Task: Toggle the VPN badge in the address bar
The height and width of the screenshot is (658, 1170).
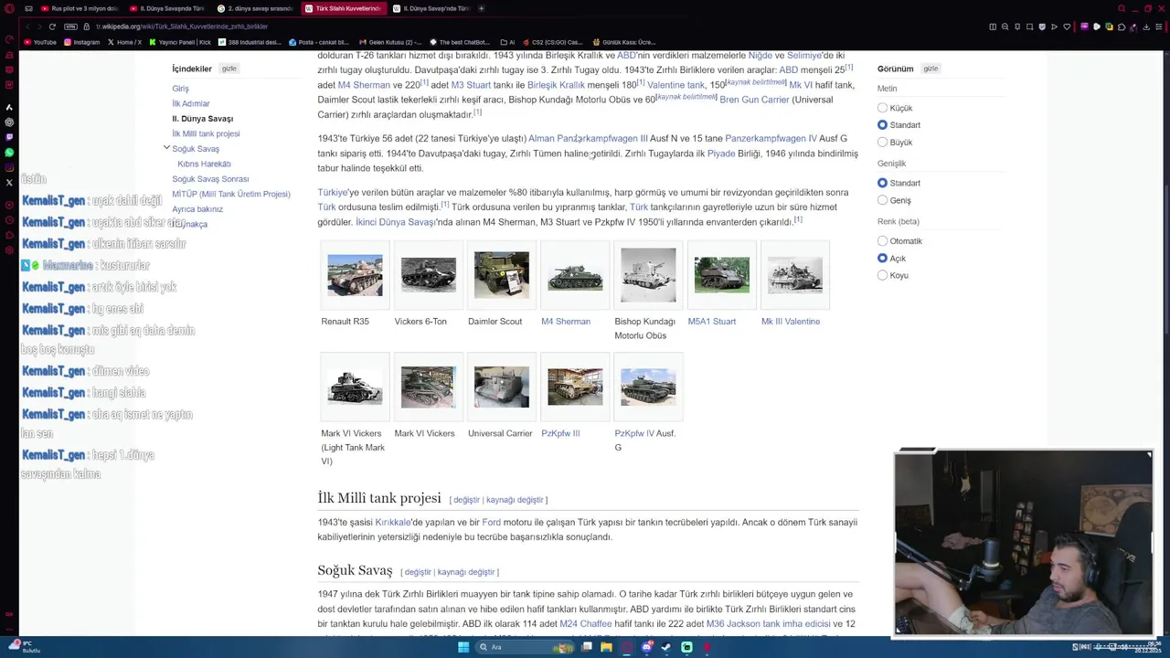Action: (x=70, y=27)
